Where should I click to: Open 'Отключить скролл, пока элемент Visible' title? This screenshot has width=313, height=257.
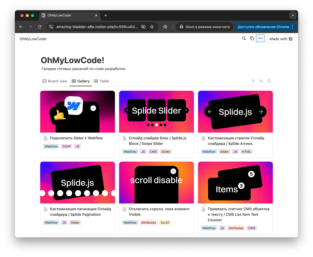(x=159, y=212)
